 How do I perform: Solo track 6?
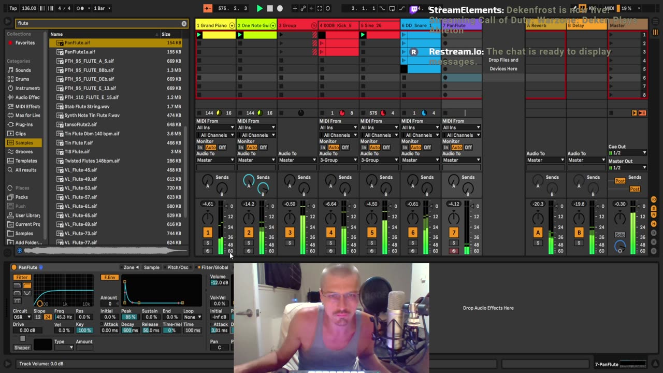413,243
